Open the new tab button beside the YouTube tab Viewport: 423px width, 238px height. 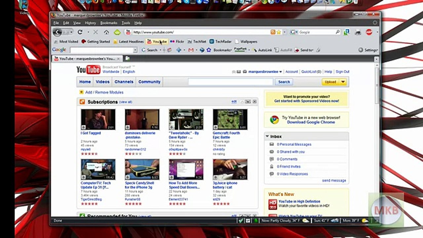pyautogui.click(x=128, y=59)
